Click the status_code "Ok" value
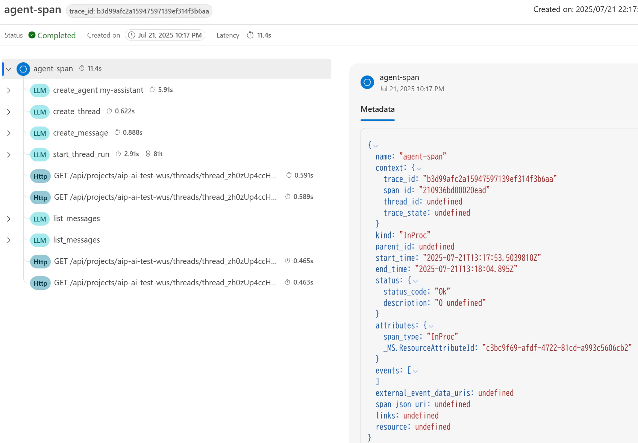This screenshot has height=443, width=638. click(443, 292)
